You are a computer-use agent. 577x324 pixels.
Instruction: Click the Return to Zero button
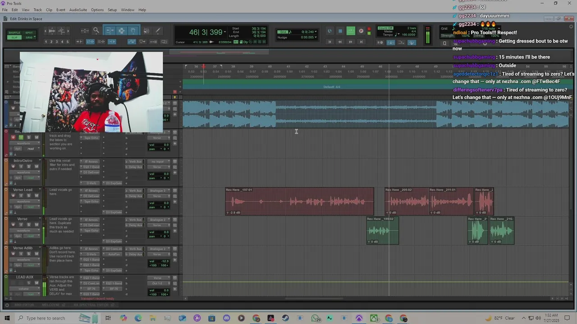330,42
